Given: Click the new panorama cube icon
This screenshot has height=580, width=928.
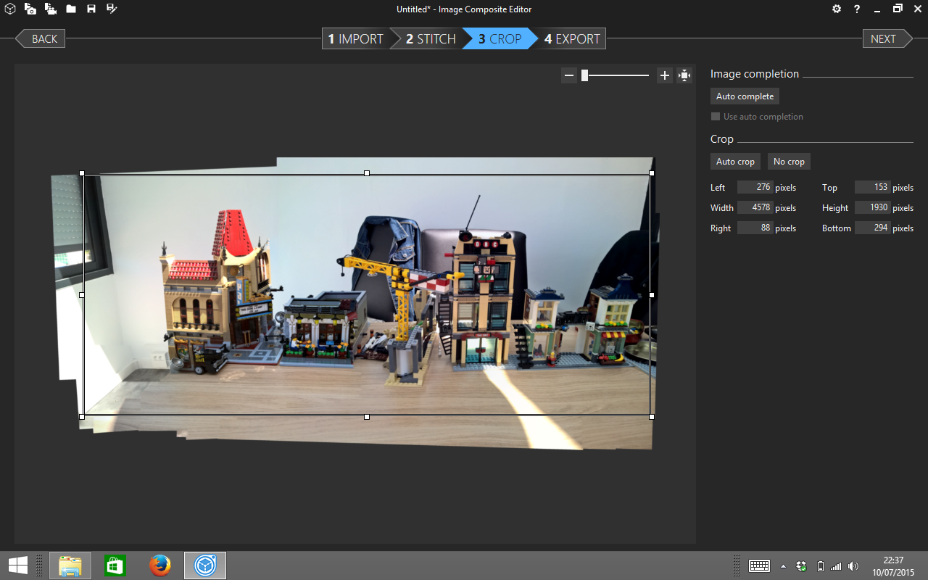Looking at the screenshot, I should (10, 9).
